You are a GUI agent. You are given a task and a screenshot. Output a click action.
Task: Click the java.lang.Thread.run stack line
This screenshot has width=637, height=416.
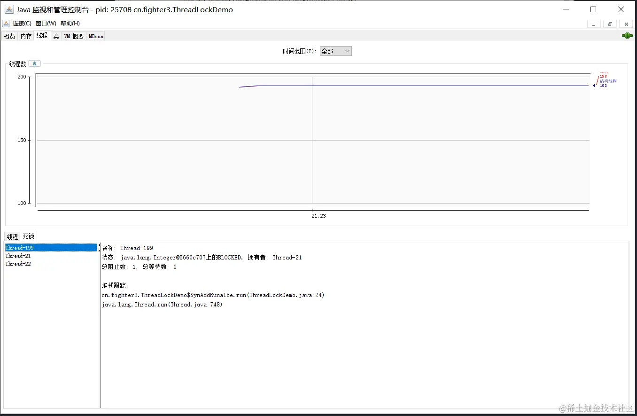point(162,305)
